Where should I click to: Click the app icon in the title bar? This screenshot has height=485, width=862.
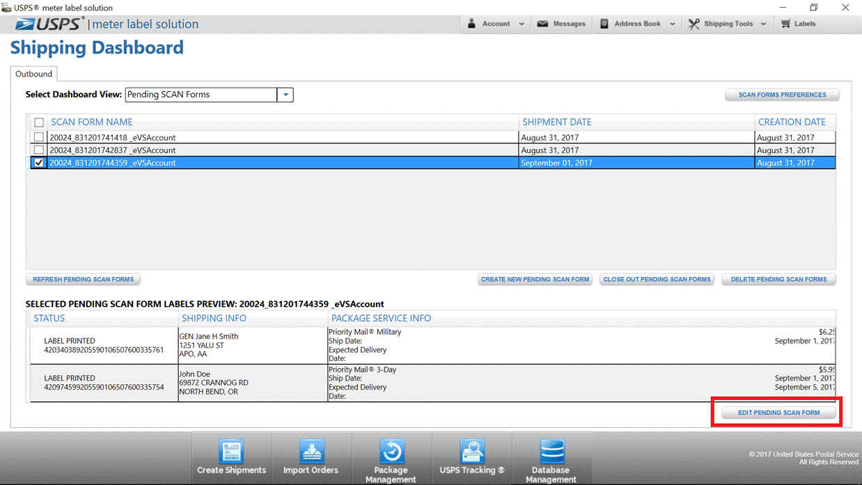click(6, 8)
